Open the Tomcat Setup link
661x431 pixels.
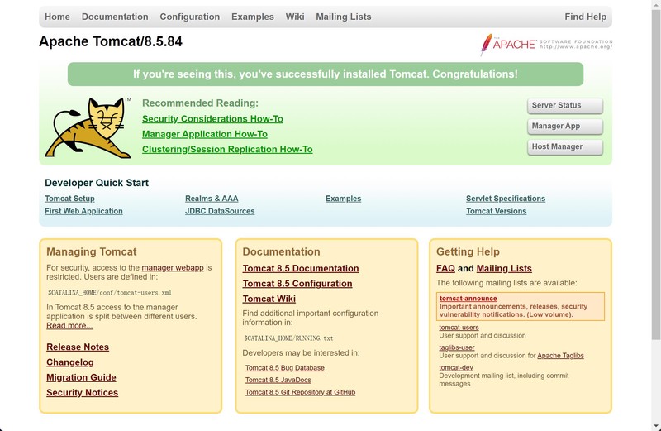tap(69, 199)
